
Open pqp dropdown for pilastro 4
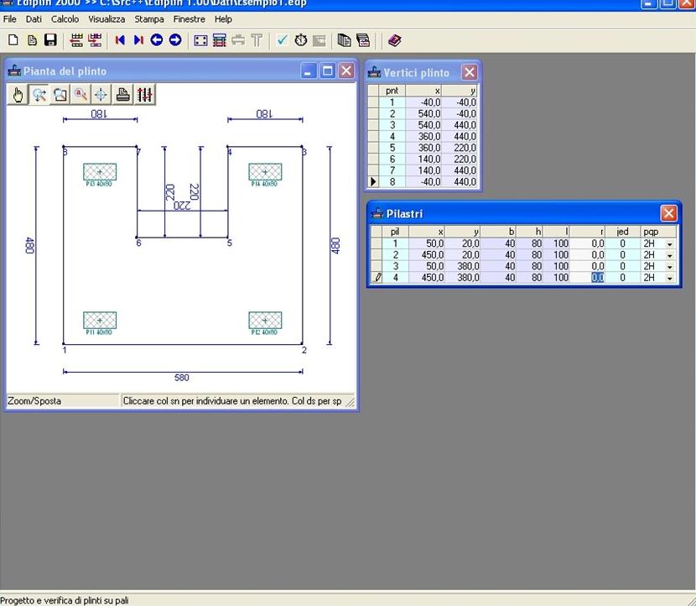pos(669,278)
